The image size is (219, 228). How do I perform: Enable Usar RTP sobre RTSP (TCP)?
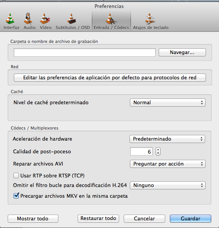point(16,176)
